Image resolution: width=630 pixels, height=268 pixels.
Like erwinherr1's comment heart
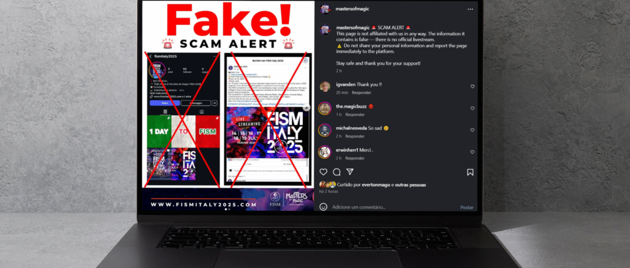[472, 152]
